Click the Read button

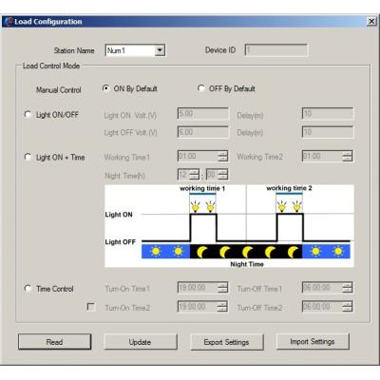click(x=55, y=342)
